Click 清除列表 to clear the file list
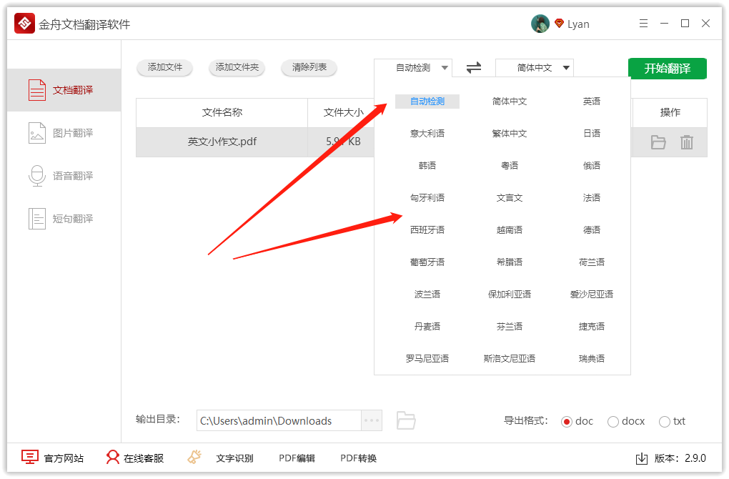729x479 pixels. pyautogui.click(x=308, y=68)
